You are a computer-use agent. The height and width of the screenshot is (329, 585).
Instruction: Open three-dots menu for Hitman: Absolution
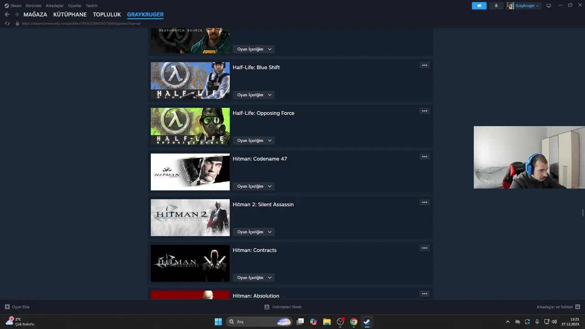(x=425, y=294)
